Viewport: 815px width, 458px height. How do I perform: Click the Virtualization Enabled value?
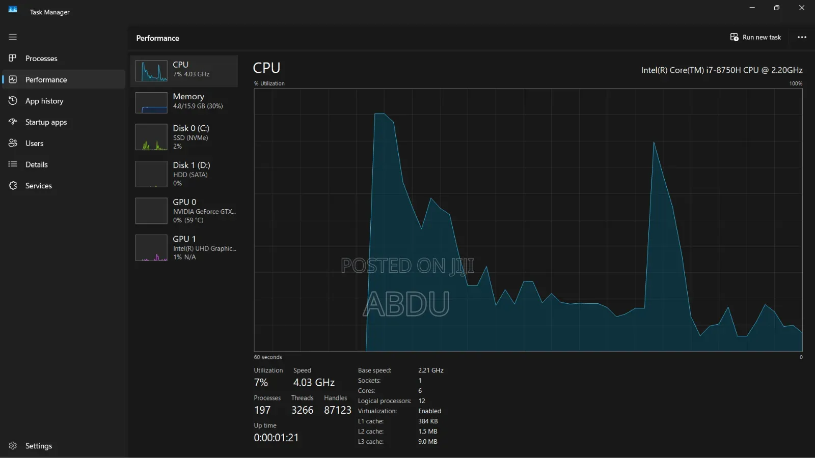tap(430, 411)
